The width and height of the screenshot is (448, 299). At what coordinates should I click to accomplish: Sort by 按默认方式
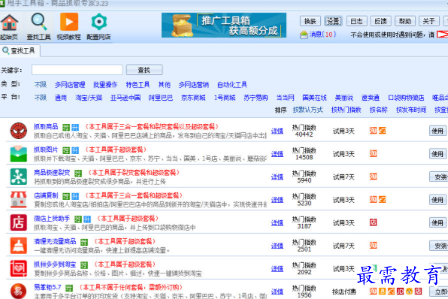pyautogui.click(x=307, y=110)
